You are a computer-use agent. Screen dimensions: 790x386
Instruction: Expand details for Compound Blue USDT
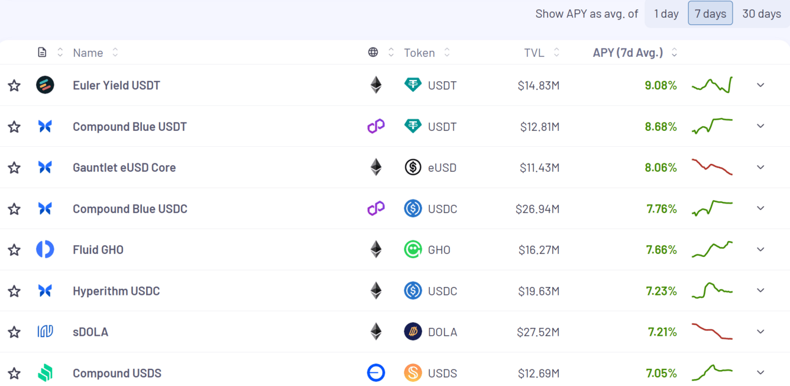click(761, 126)
